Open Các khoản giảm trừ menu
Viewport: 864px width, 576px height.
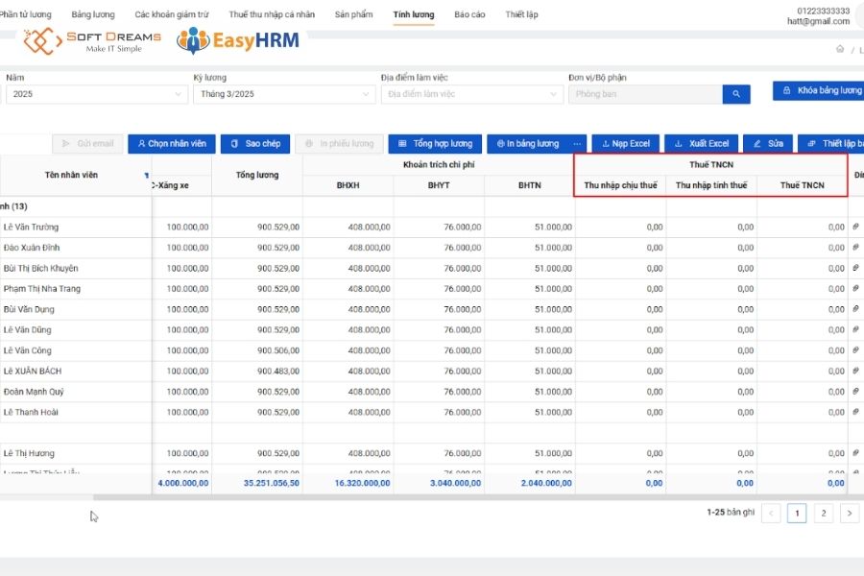coord(172,14)
